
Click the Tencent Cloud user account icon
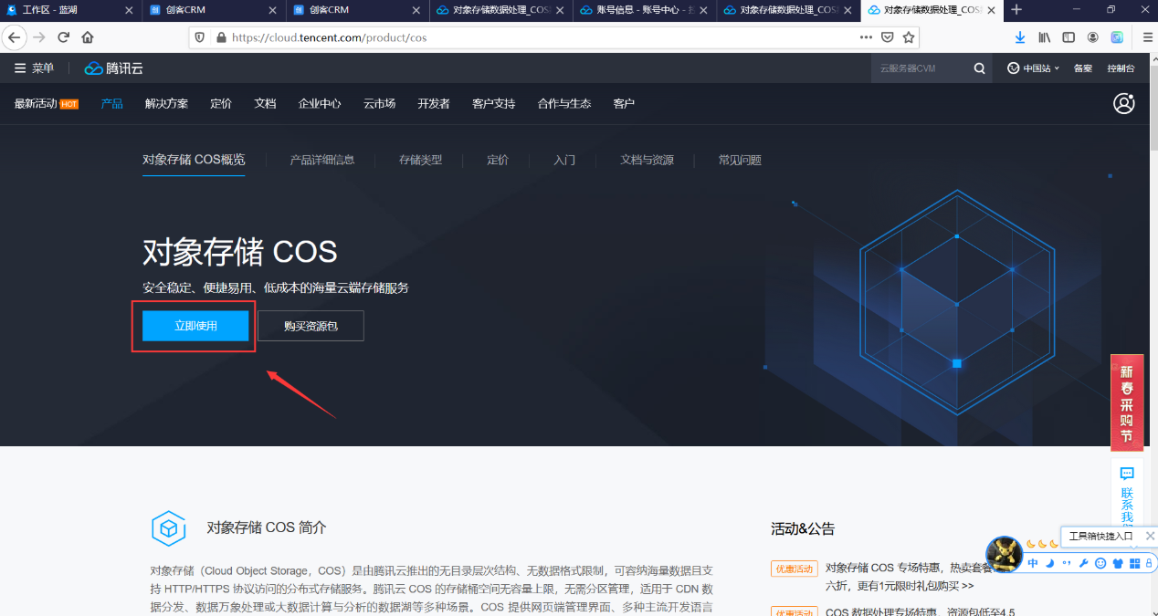click(x=1123, y=103)
